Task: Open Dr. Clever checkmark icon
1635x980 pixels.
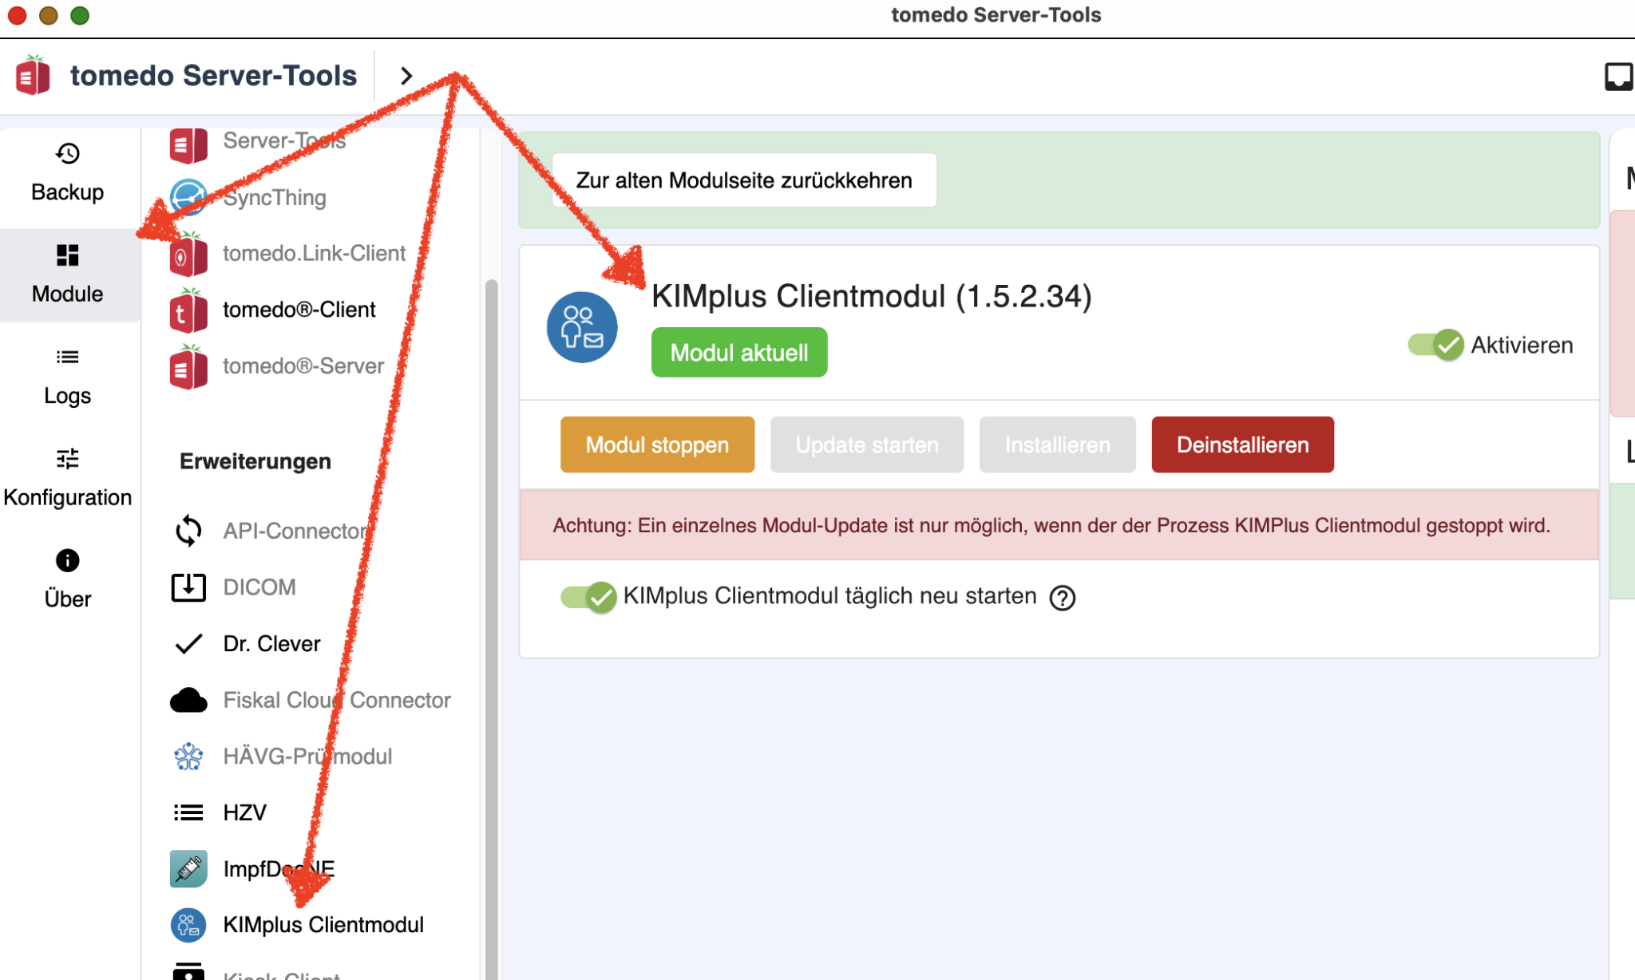Action: [x=188, y=643]
